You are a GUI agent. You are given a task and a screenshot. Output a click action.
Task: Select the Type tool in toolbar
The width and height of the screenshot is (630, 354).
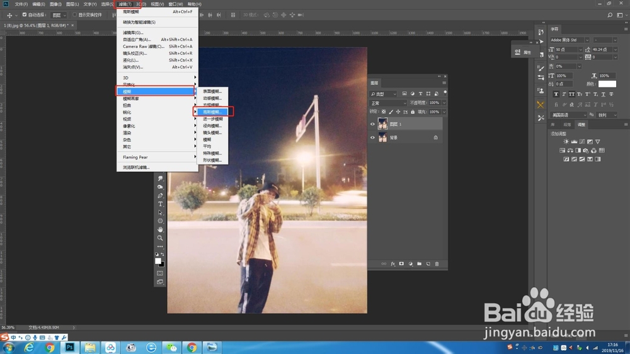click(160, 204)
